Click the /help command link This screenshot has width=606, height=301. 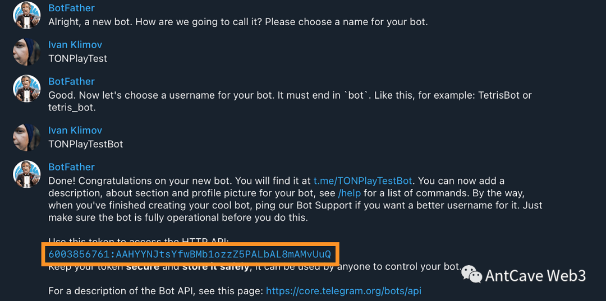click(x=349, y=193)
